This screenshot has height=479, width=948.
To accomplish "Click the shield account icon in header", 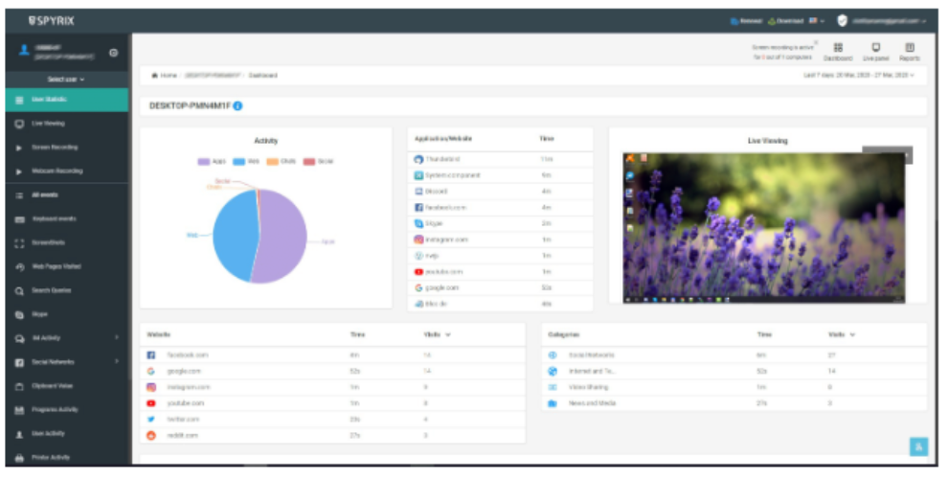I will click(x=842, y=20).
